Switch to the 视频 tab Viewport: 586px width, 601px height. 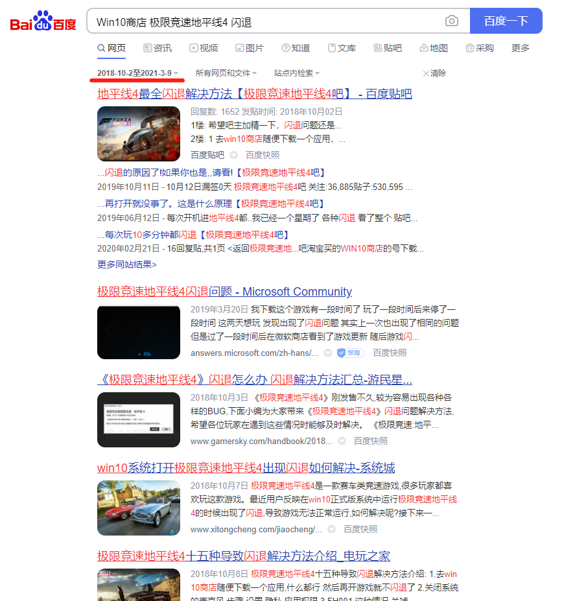(x=204, y=48)
